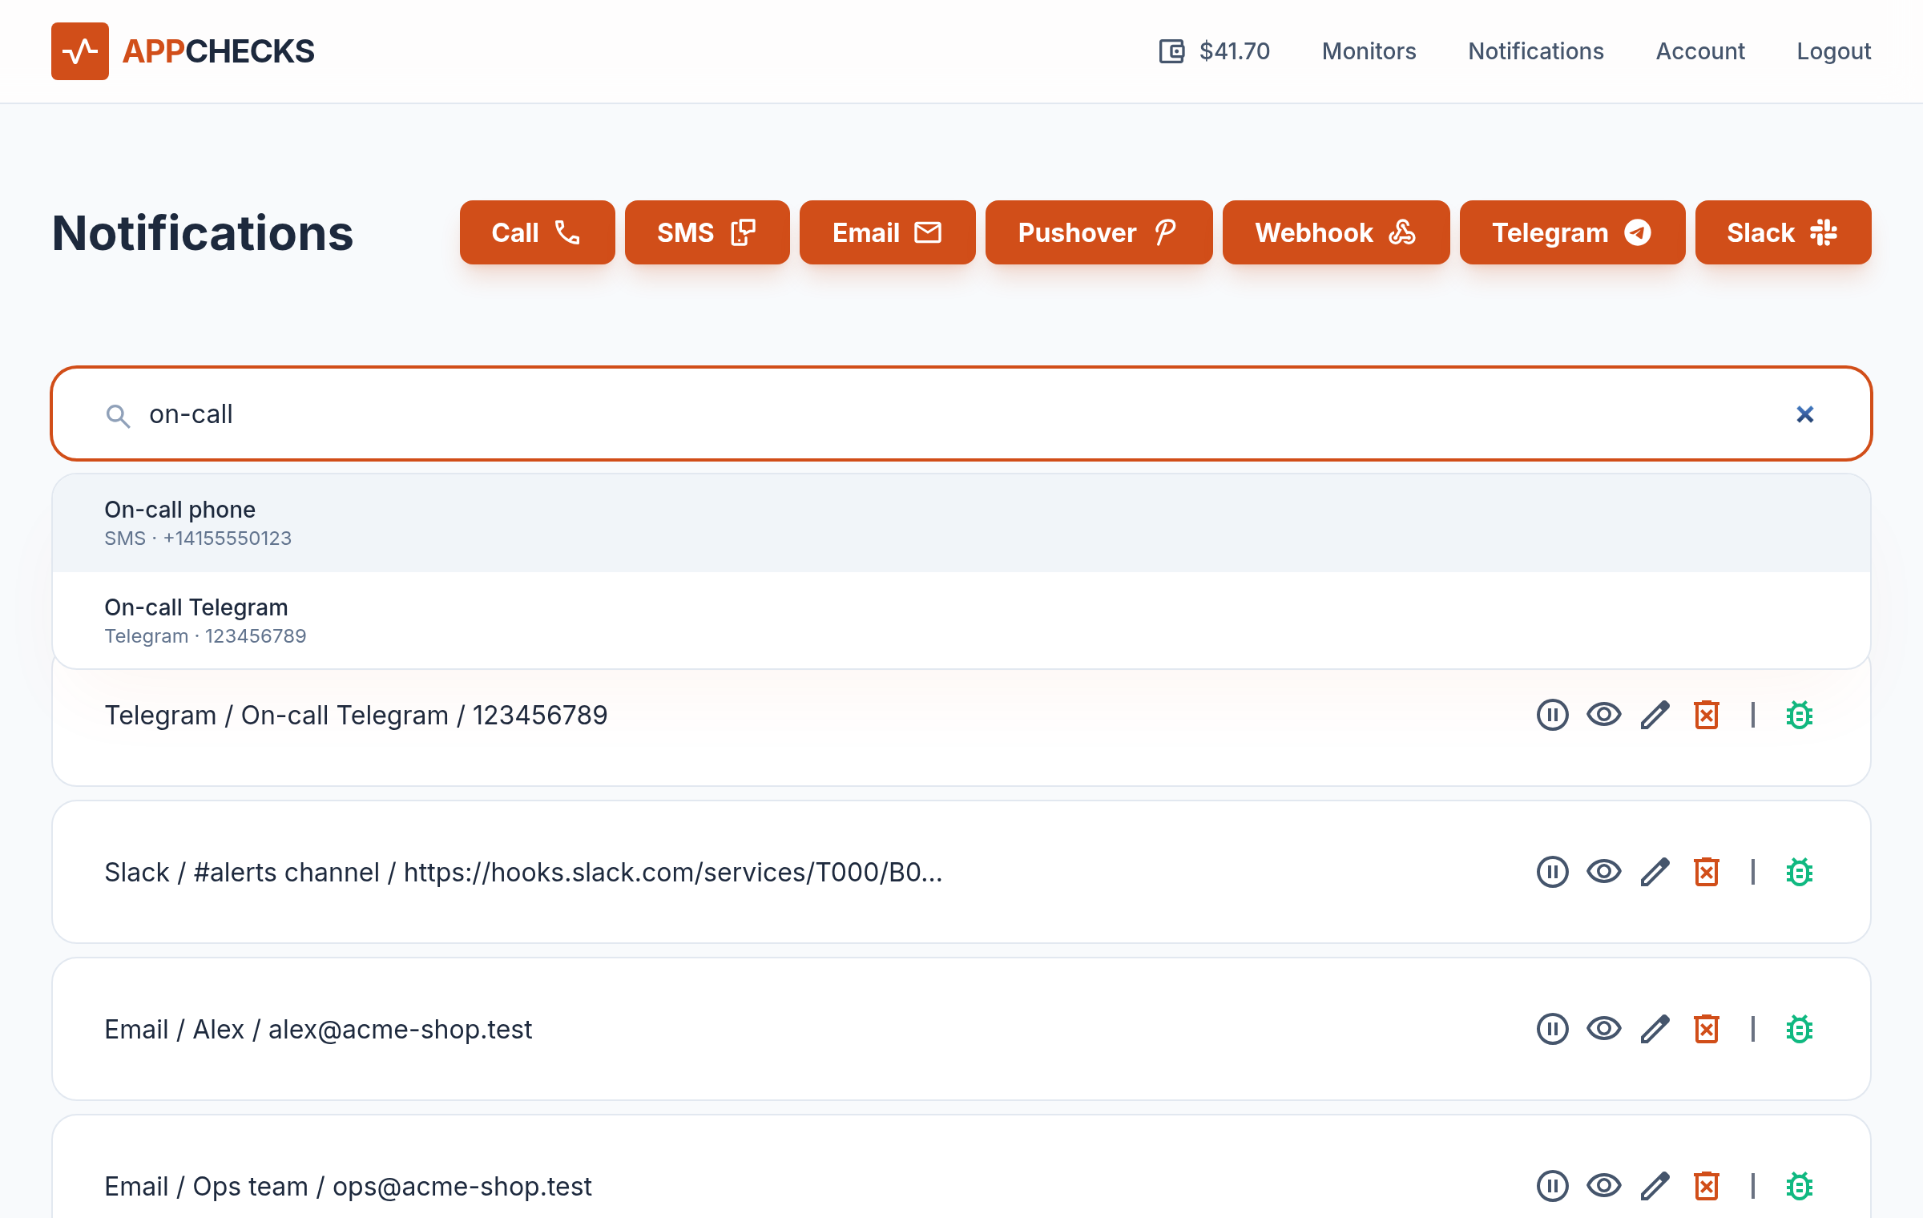Click the AppChecks logo icon
The image size is (1923, 1218).
[x=80, y=51]
